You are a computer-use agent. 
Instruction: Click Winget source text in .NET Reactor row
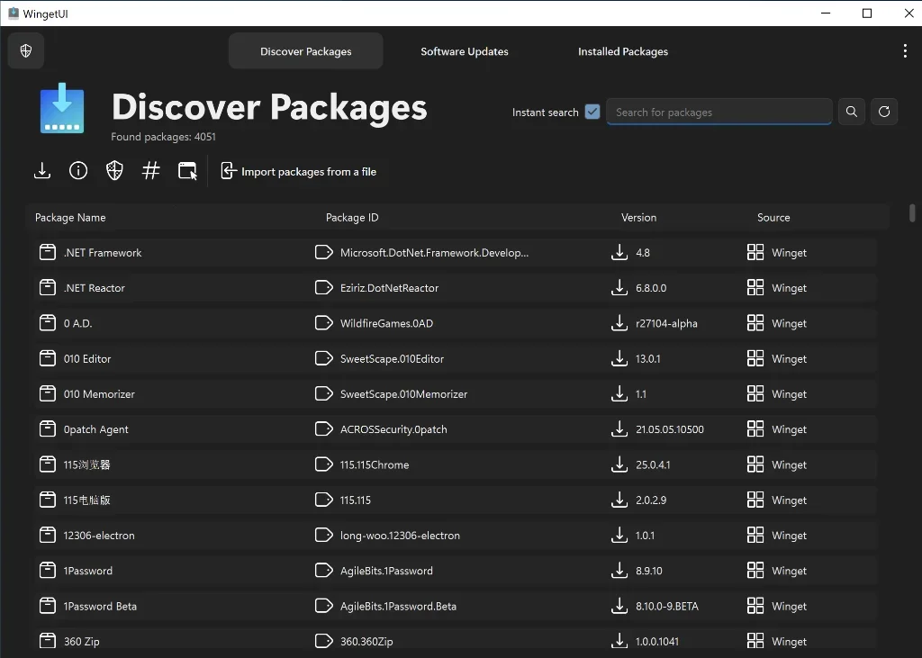coord(789,288)
